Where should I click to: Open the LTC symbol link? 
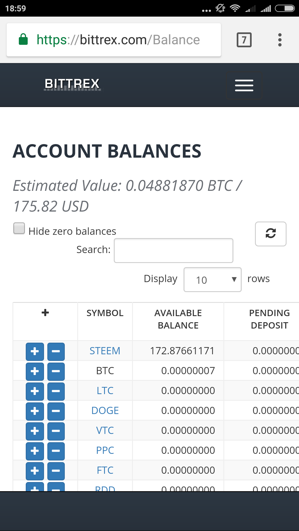click(105, 391)
